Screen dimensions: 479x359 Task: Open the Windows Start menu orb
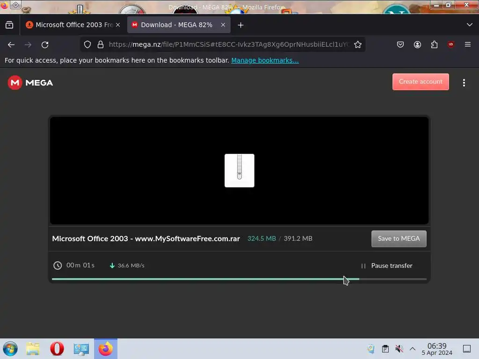click(10, 349)
